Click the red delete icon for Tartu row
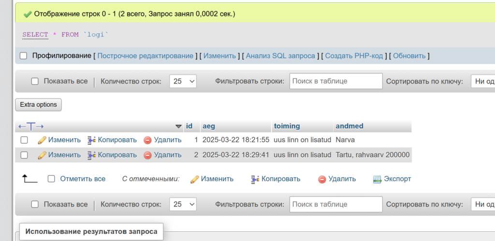The width and height of the screenshot is (495, 241). click(147, 155)
